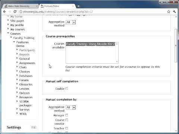This screenshot has width=179, height=134.
Task: Click the Settings block hide icon
Action: click(x=32, y=127)
